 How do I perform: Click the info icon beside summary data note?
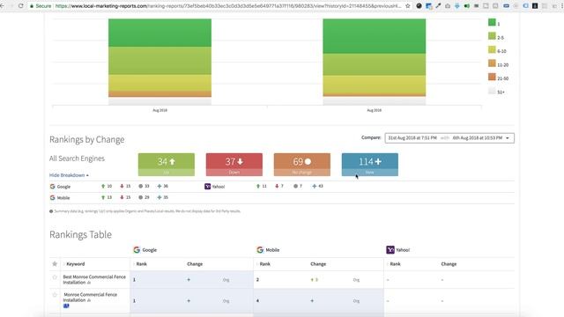click(51, 211)
